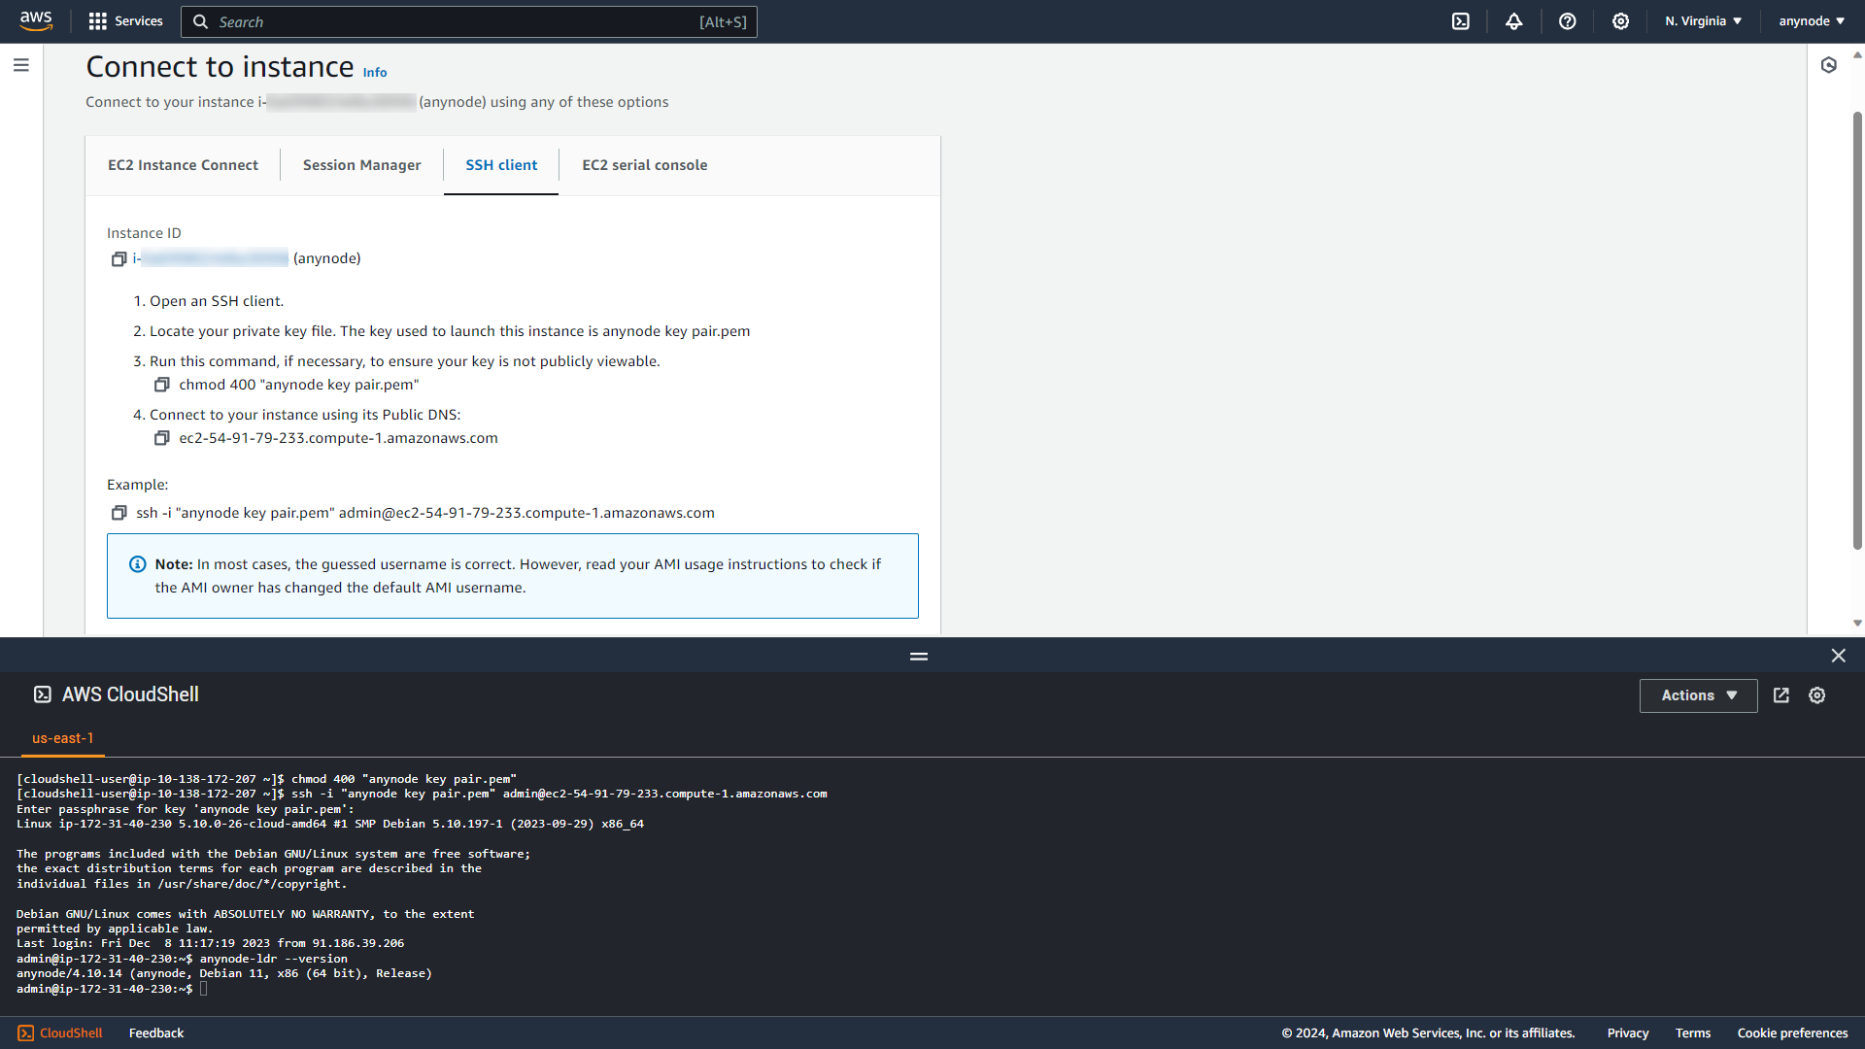Open CloudShell preferences with its gear icon
1865x1049 pixels.
[1816, 694]
